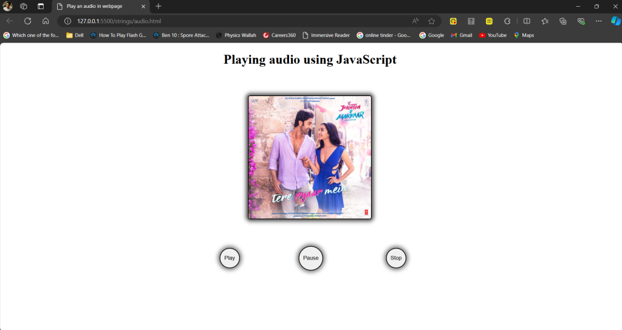Open 'Ben 10 : Spore Attac...' bookmark
The height and width of the screenshot is (330, 622).
pyautogui.click(x=181, y=35)
